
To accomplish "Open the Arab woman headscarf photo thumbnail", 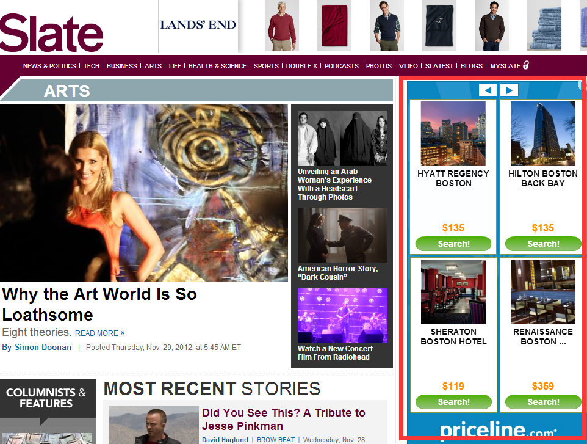I will [x=342, y=138].
